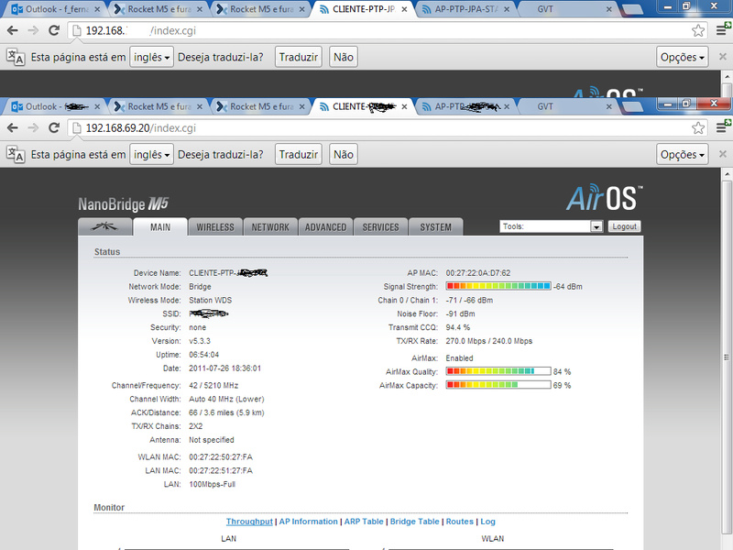This screenshot has width=733, height=550.
Task: Open 'inglês' dropdown in rear window
Action: (151, 57)
